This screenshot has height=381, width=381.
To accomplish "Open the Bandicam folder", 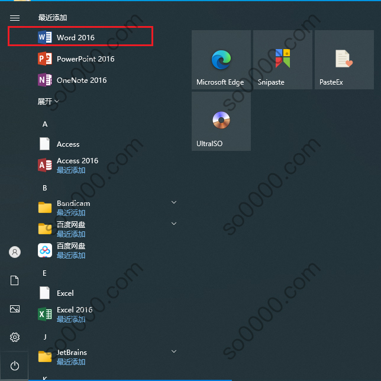I will click(x=106, y=208).
